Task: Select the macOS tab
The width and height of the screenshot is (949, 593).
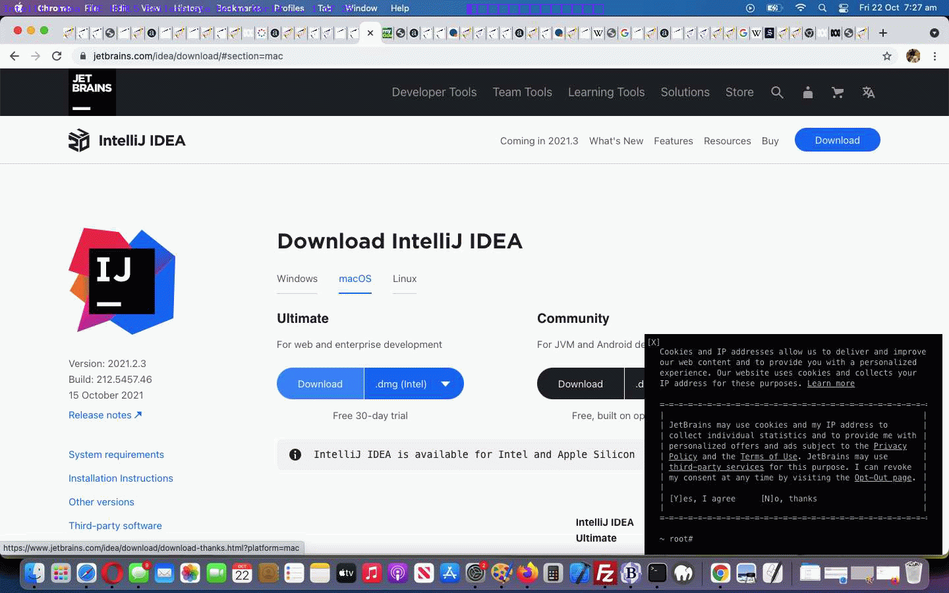Action: coord(355,279)
